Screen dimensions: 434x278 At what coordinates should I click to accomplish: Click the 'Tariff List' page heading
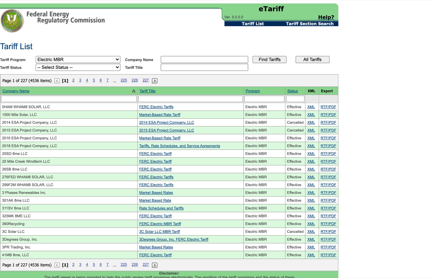click(16, 46)
